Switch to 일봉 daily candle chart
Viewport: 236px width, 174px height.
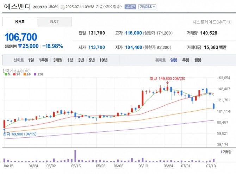(174, 60)
